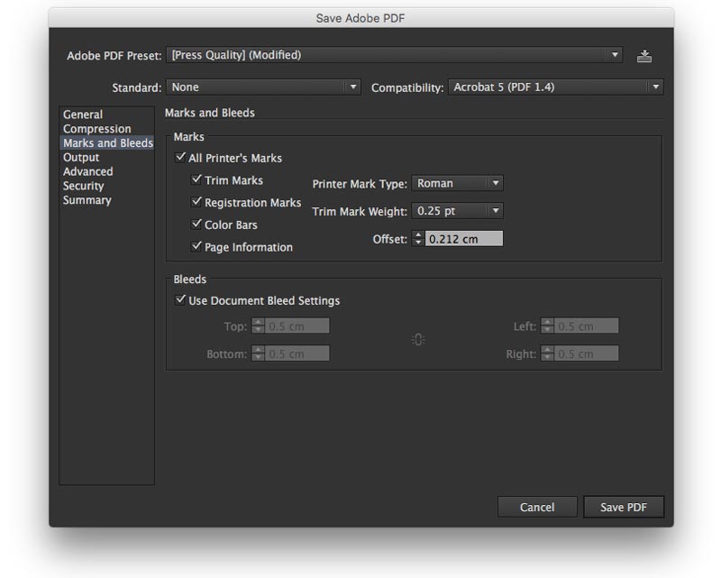The image size is (721, 578).
Task: Click the Right bleed field
Action: tap(587, 353)
